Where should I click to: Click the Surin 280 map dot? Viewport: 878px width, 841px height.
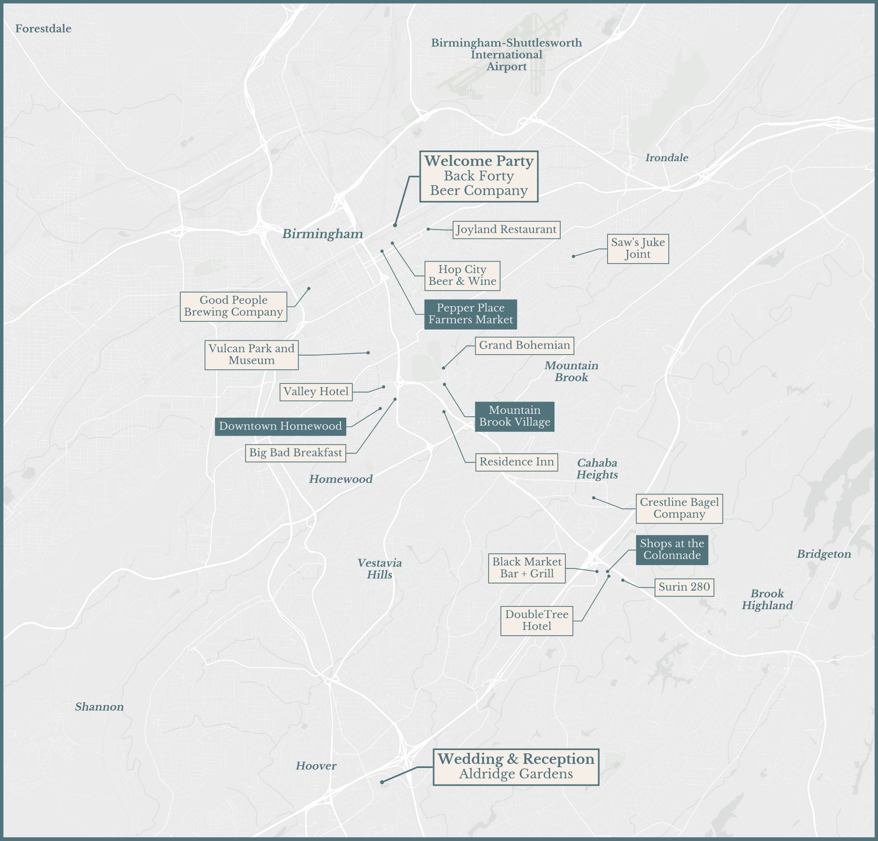(623, 580)
